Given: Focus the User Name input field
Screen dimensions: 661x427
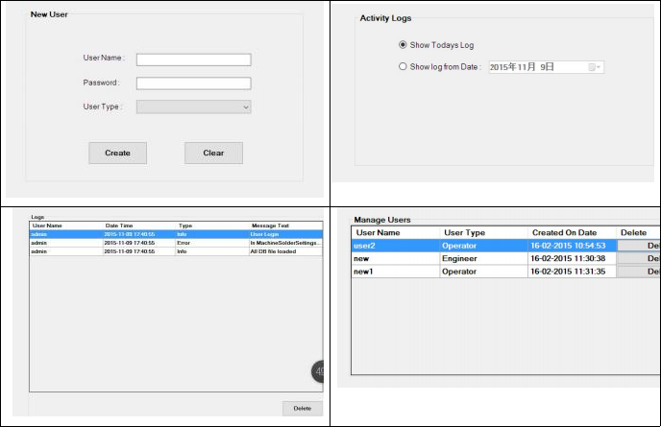Looking at the screenshot, I should tap(193, 59).
